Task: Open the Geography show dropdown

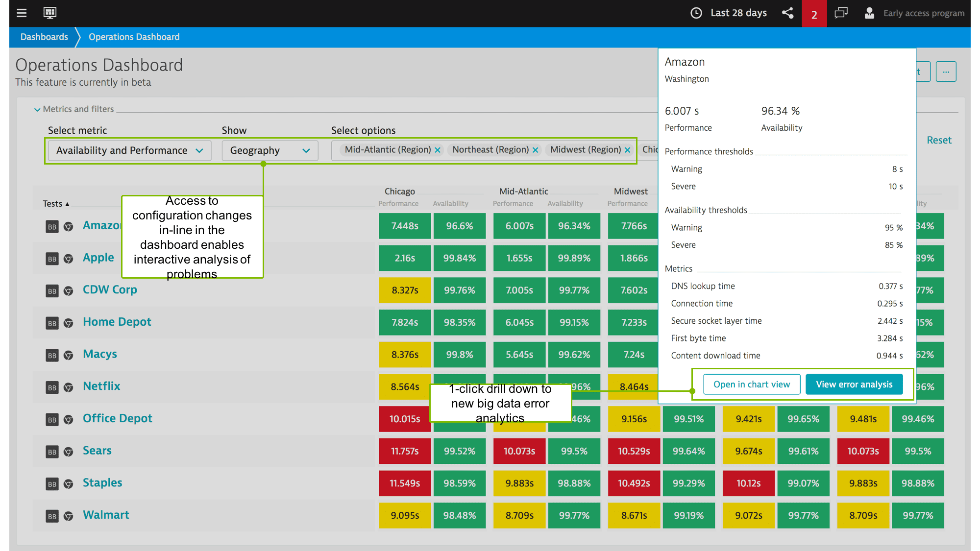Action: pyautogui.click(x=270, y=151)
